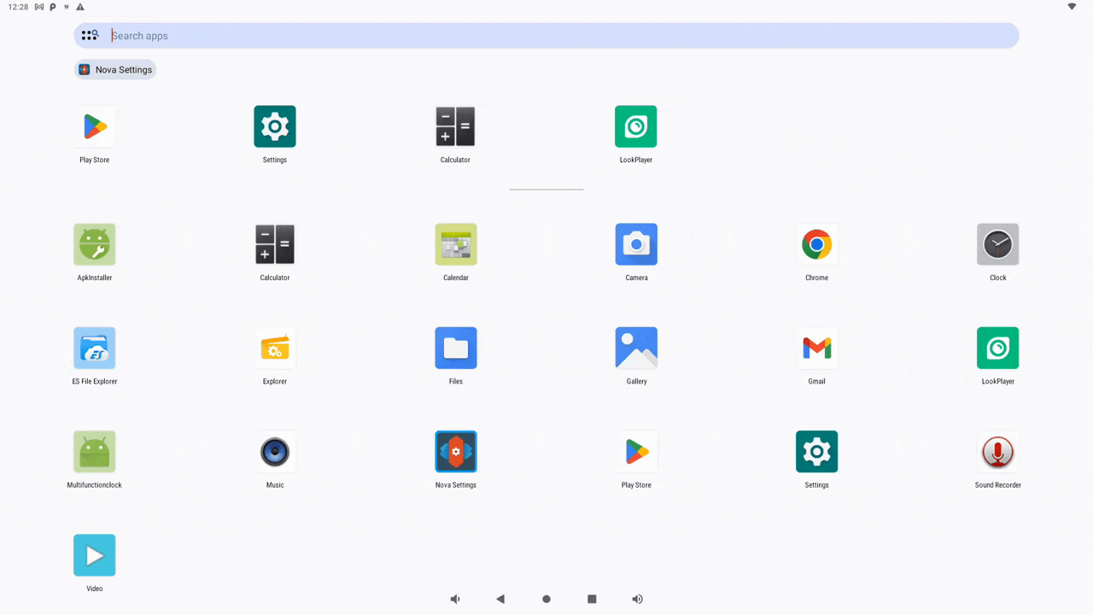Viewport: 1093px width, 615px height.
Task: Launch Chrome browser
Action: click(816, 243)
